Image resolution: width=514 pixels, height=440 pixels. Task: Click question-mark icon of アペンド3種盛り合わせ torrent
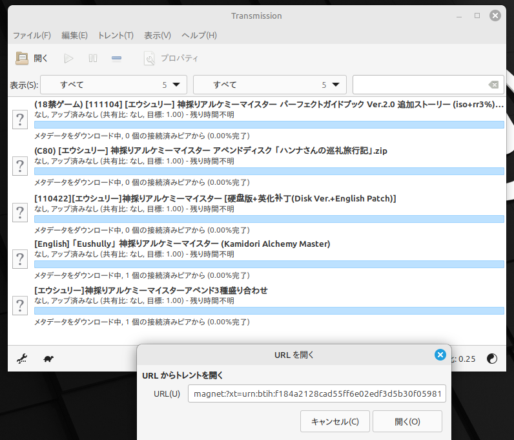pyautogui.click(x=20, y=306)
